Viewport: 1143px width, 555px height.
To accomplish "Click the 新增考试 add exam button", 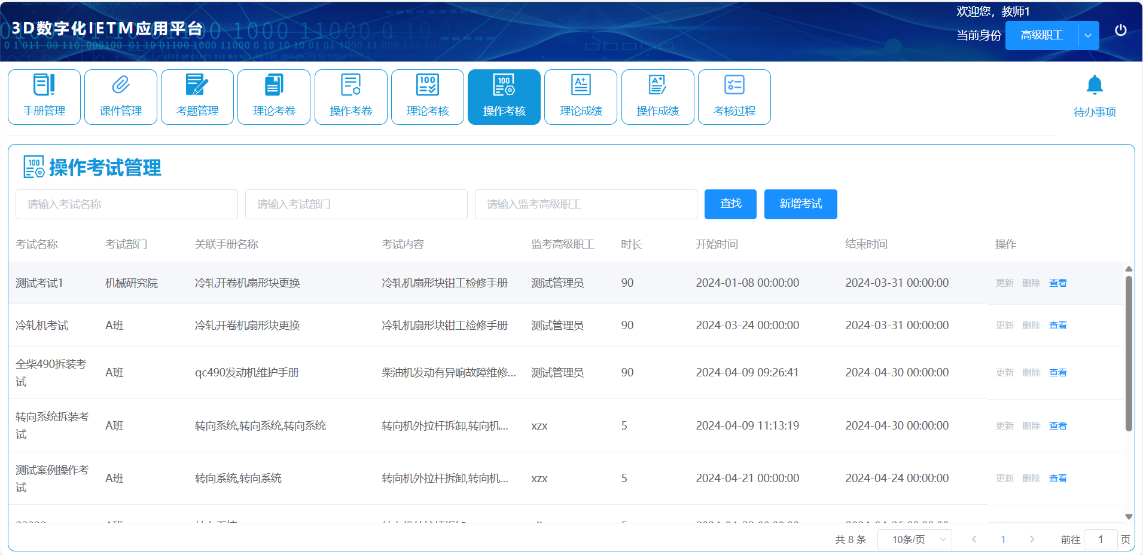I will [x=800, y=204].
